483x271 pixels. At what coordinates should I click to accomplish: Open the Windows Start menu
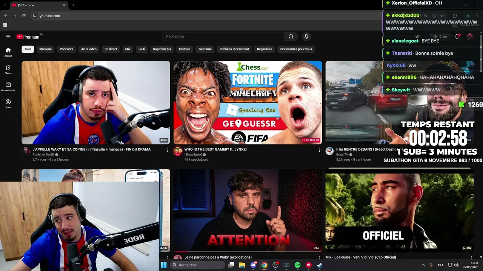(x=163, y=265)
